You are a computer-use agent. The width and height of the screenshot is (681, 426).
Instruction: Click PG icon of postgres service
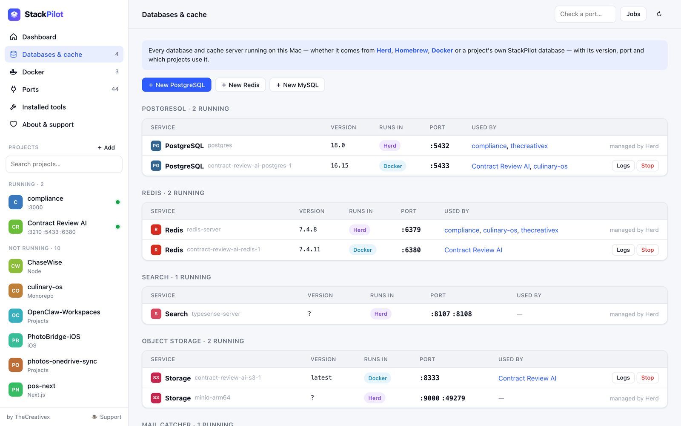(x=156, y=146)
